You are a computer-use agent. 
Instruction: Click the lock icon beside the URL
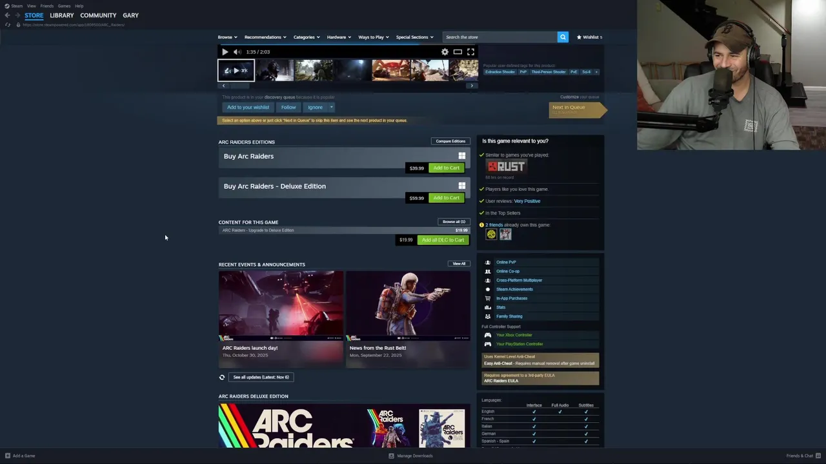coord(18,24)
